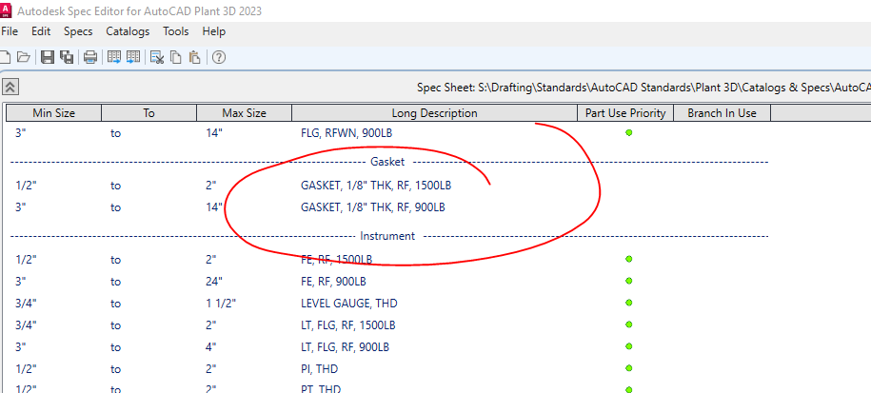Click the Max Size column header
Image resolution: width=871 pixels, height=393 pixels.
(x=245, y=113)
